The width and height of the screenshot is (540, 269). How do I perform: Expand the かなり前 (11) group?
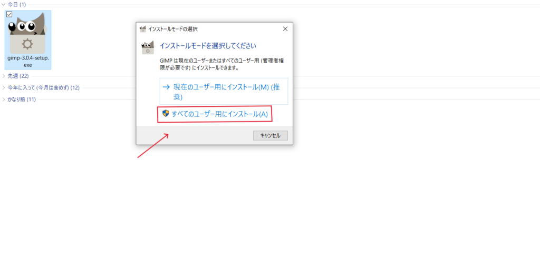(4, 99)
